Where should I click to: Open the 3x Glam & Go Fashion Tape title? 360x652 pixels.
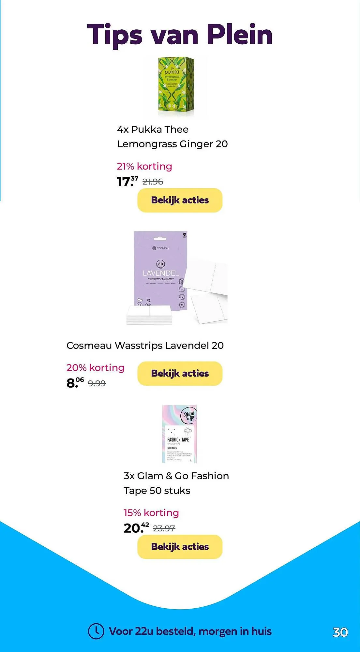point(176,483)
